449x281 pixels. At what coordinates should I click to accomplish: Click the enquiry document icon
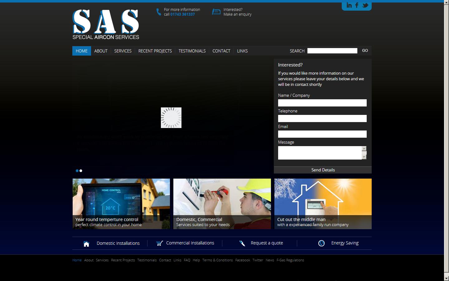click(x=216, y=12)
